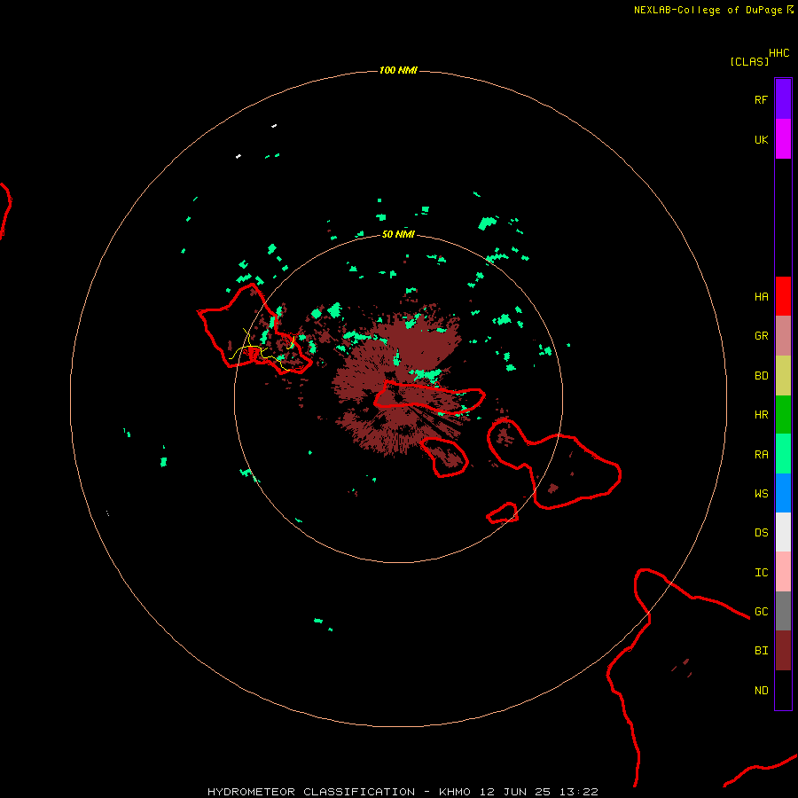798x798 pixels.
Task: Click the 12 JUN 25 date stamp
Action: (514, 792)
